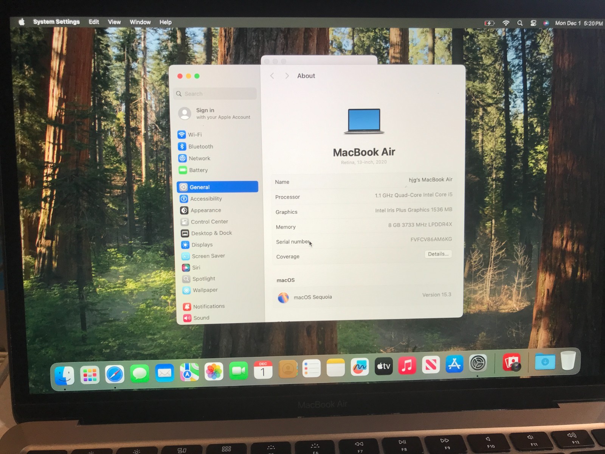
Task: Toggle Spotlight search in the menu bar
Action: tap(520, 23)
